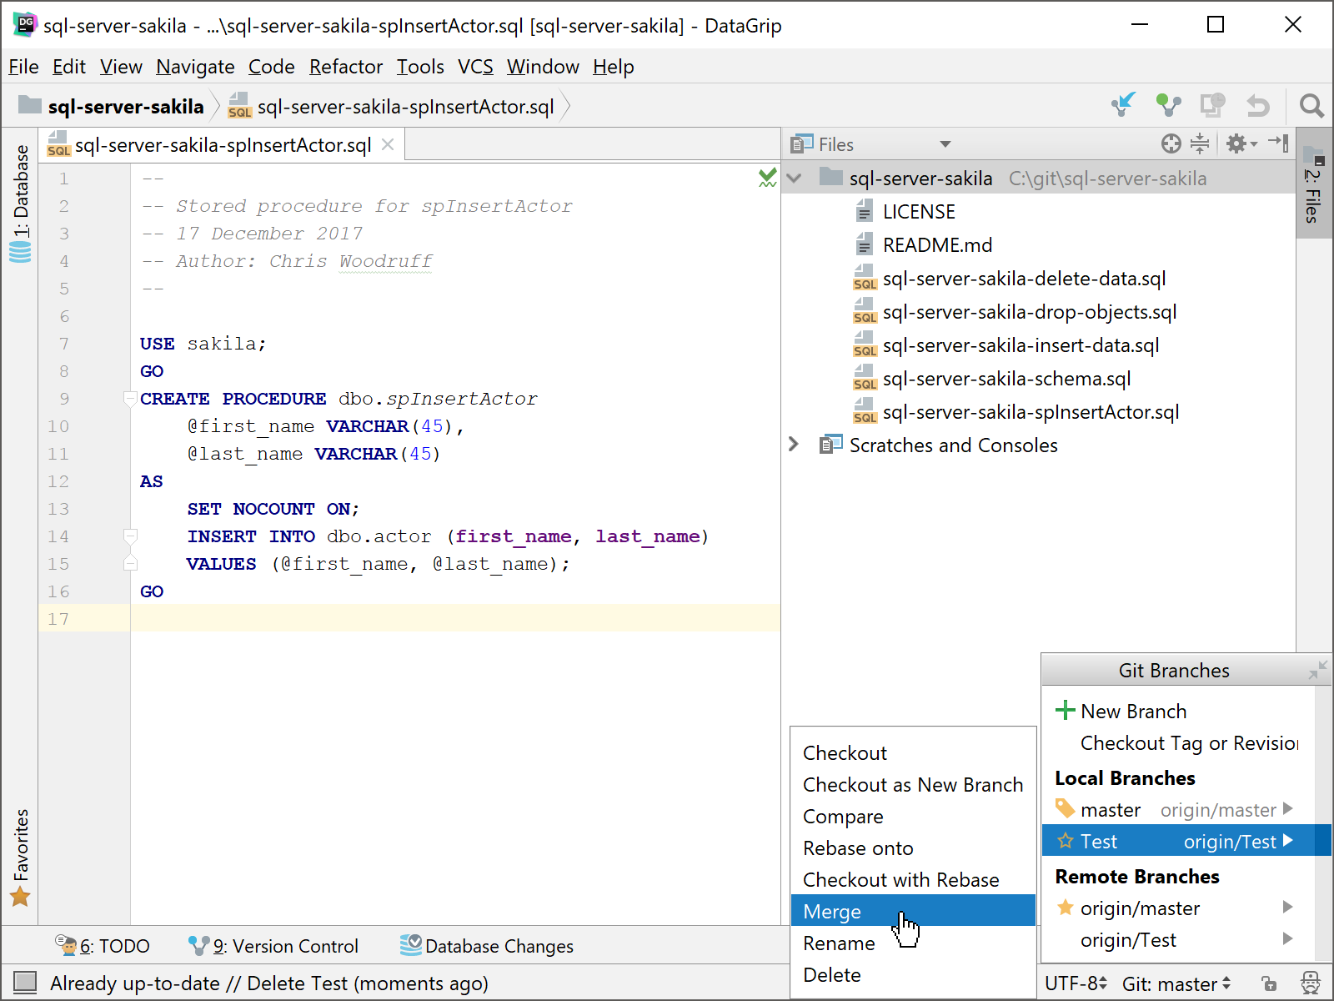This screenshot has width=1334, height=1001.
Task: Click the sql-server-sakila breadcrumb
Action: click(112, 107)
